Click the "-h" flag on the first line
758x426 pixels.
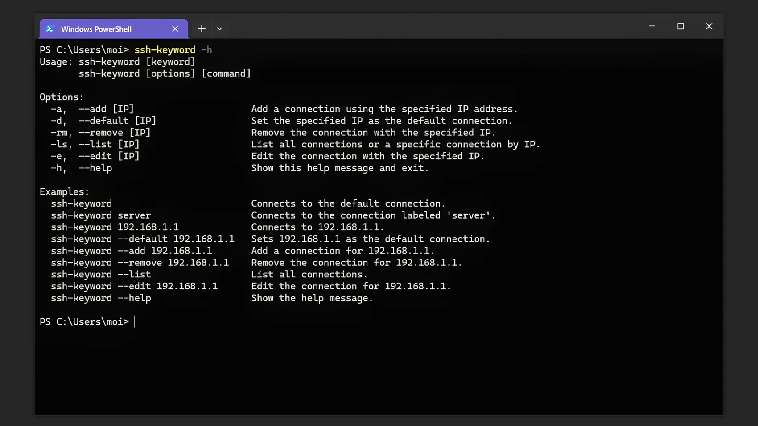click(x=206, y=50)
